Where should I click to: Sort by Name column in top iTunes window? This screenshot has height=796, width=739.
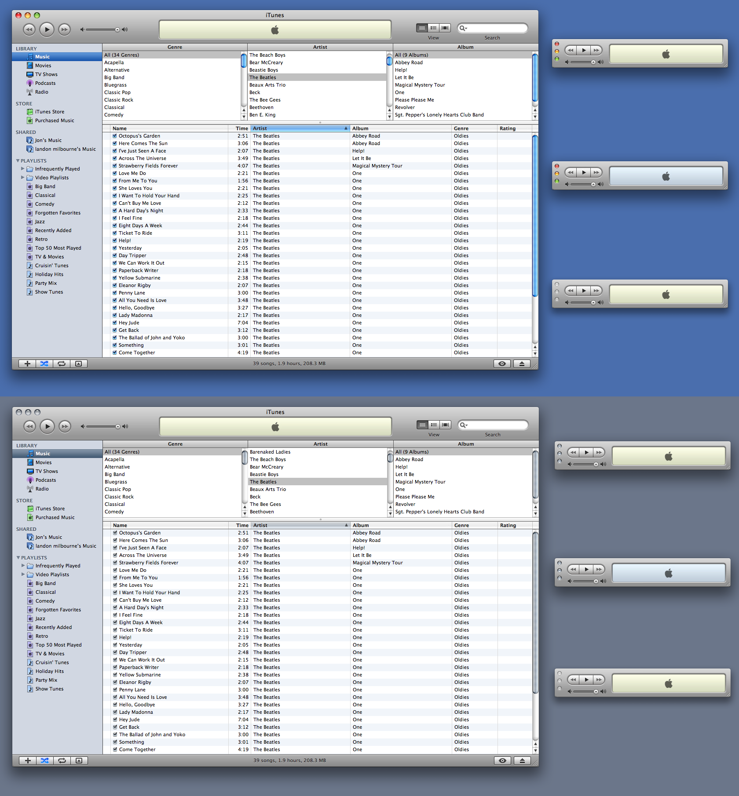point(169,128)
